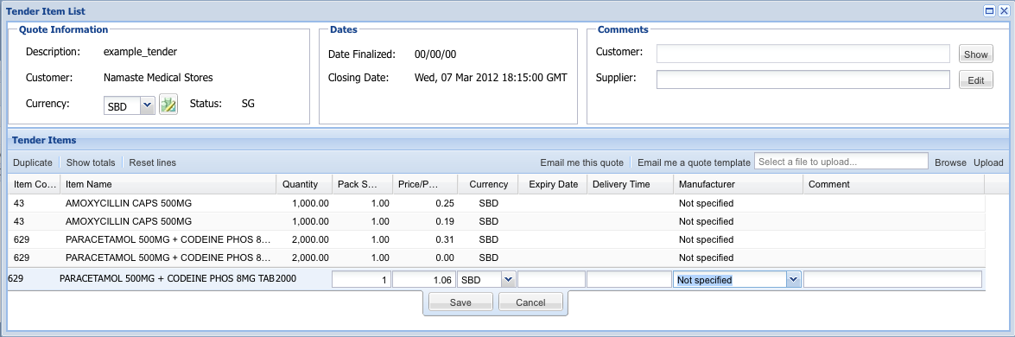The image size is (1015, 337).
Task: Click the example_tender description text
Action: (x=141, y=52)
